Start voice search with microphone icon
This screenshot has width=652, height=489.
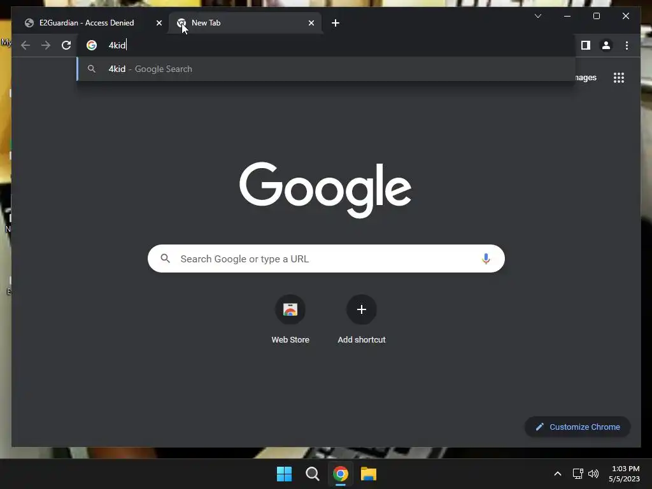tap(486, 259)
